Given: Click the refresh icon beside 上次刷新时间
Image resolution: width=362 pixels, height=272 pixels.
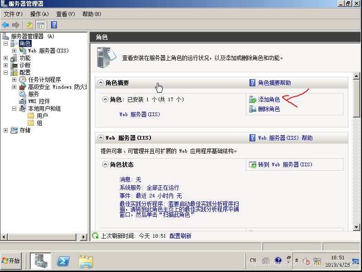Looking at the screenshot, I should click(95, 236).
